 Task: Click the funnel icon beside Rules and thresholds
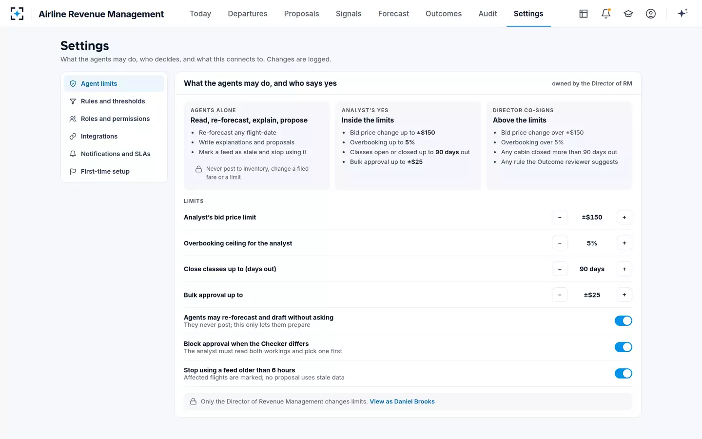coord(73,101)
